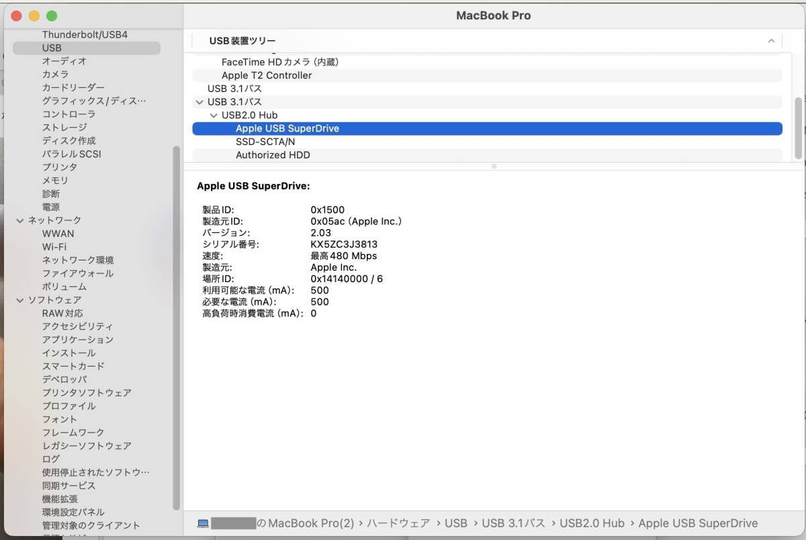Click the split-pane divider handle dot

[494, 166]
